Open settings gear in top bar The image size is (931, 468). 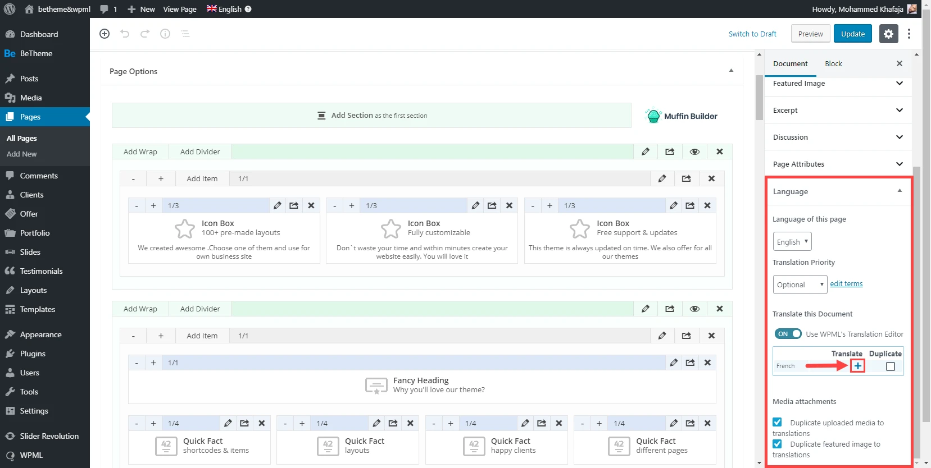pyautogui.click(x=888, y=34)
